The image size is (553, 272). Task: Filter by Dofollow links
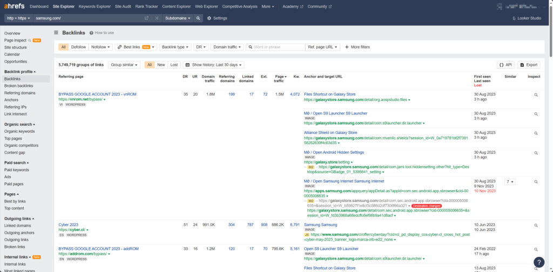click(x=78, y=47)
